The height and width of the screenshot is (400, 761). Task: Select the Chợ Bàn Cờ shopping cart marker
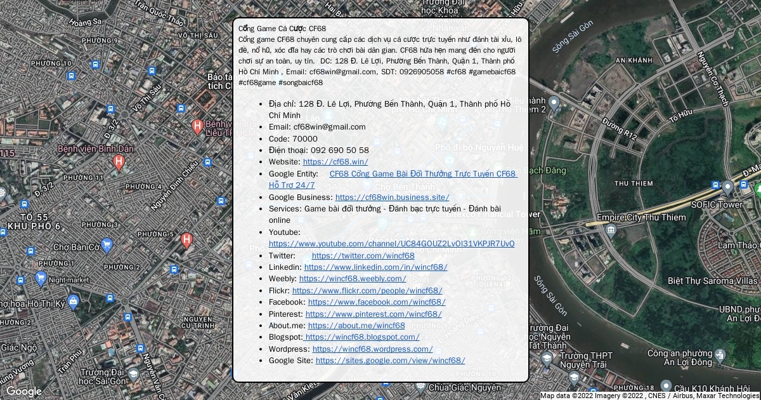[x=107, y=244]
